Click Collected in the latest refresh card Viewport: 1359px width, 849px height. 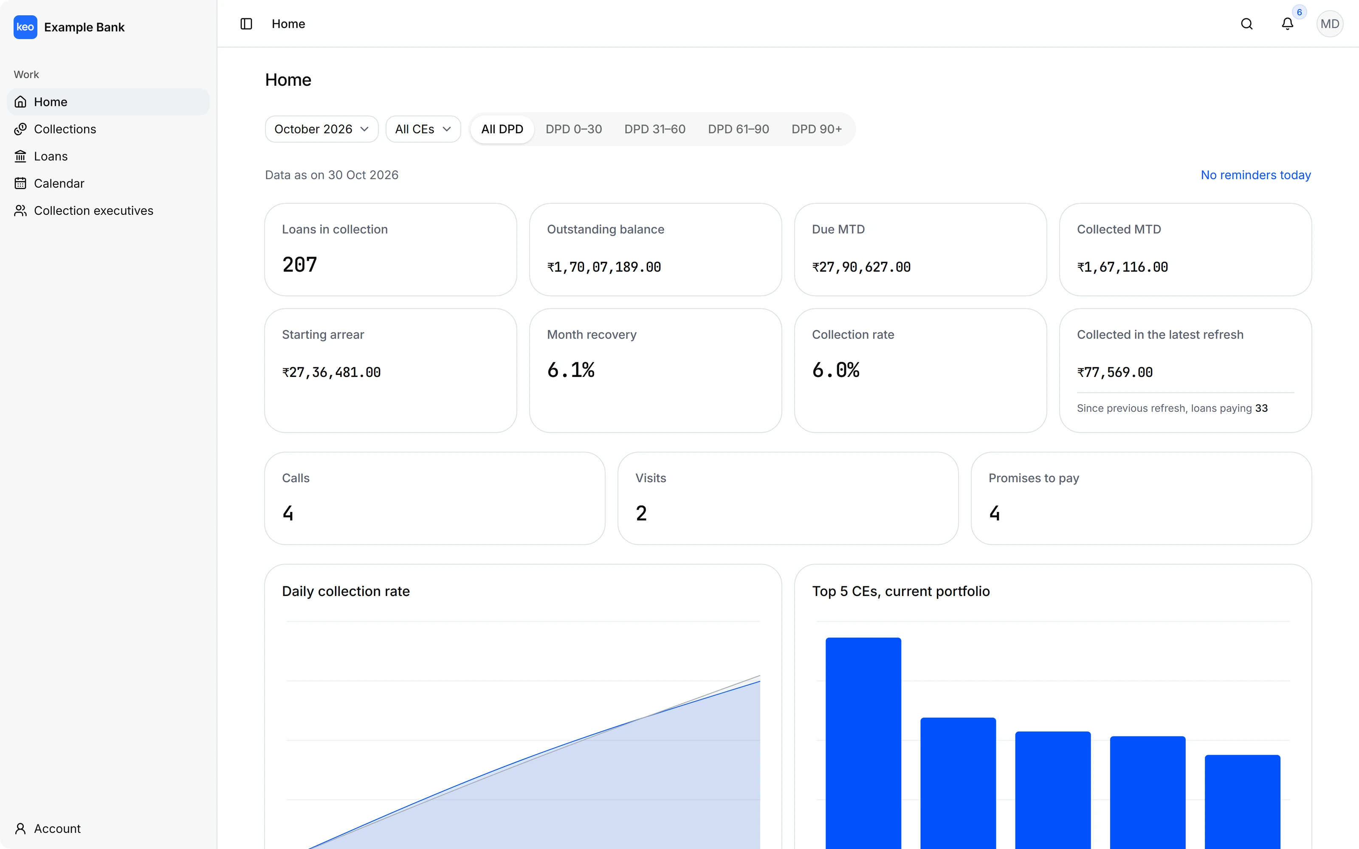[x=1185, y=371]
